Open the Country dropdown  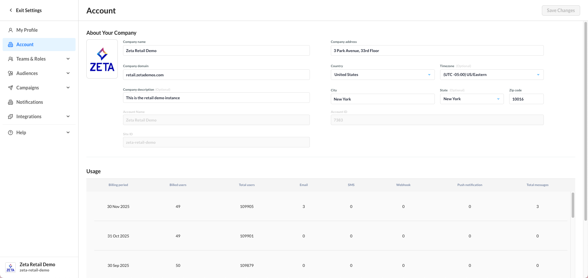point(382,75)
